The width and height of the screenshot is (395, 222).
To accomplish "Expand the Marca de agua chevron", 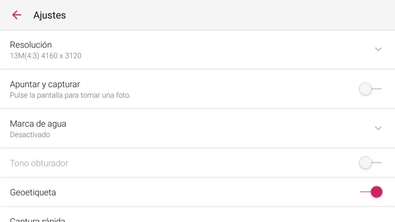I will [x=378, y=128].
